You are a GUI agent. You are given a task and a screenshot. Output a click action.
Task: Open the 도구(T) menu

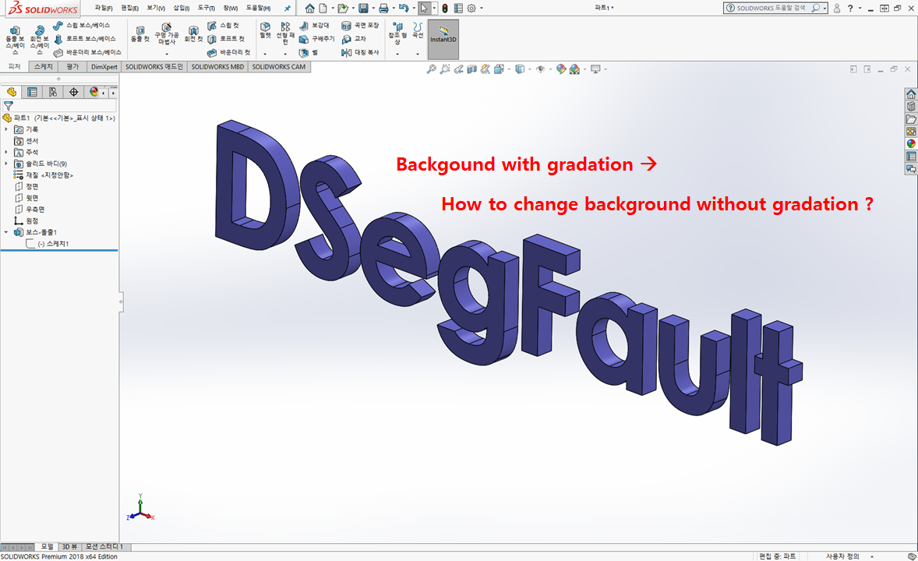pyautogui.click(x=206, y=9)
